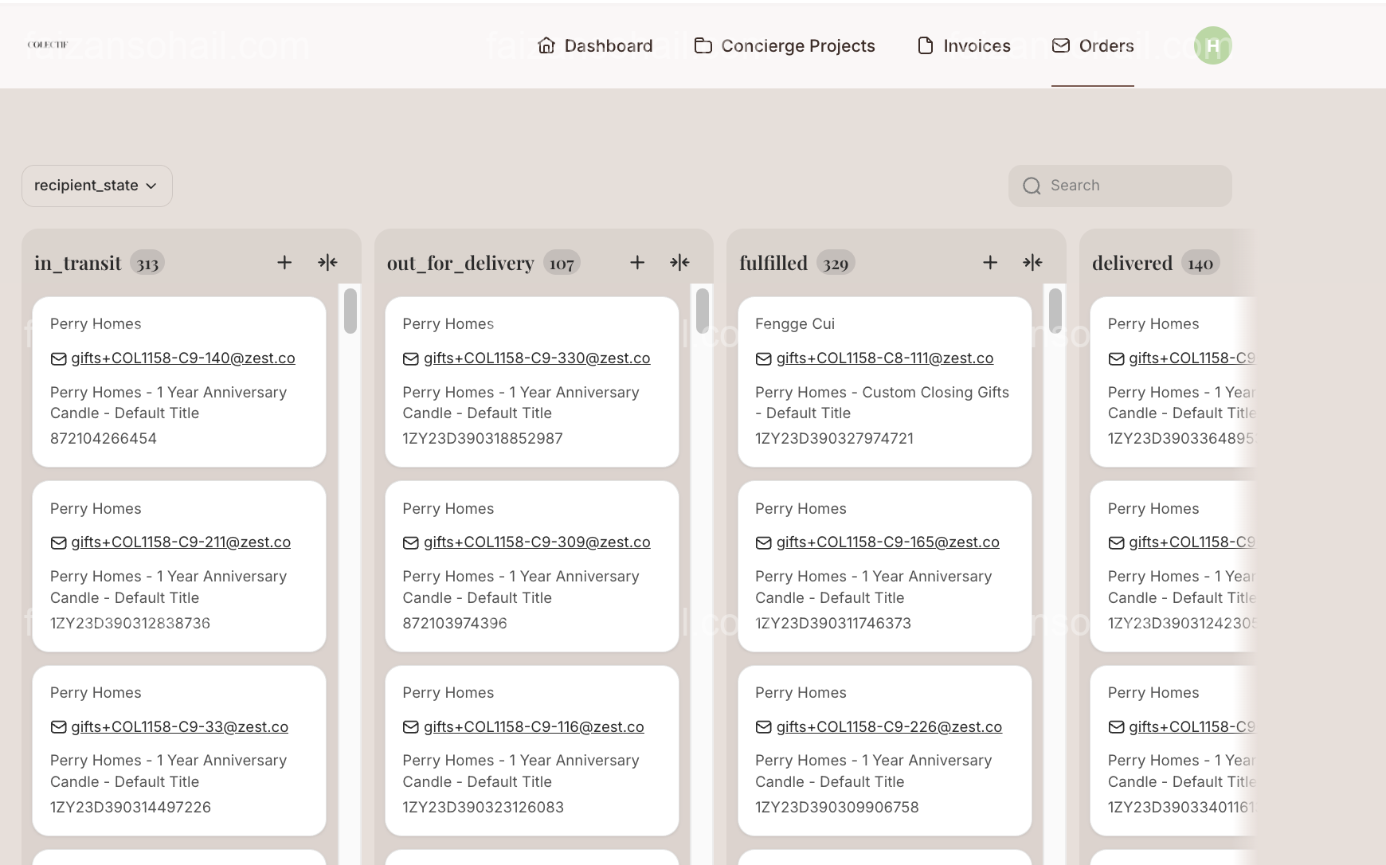Click envelope icon beside gifts+COL1158-C9-165 email
Screen dimensions: 1386x865
click(763, 542)
